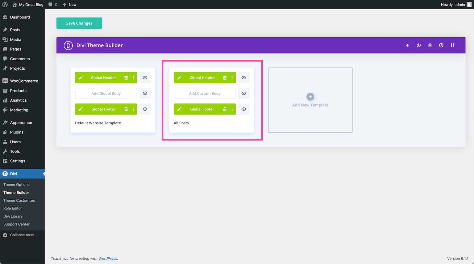474x264 pixels.
Task: Open the New dropdown in the admin bar
Action: coord(69,5)
